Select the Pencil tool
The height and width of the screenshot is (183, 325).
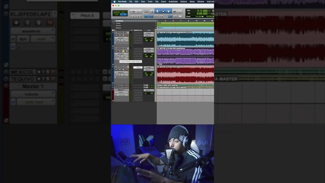tap(180, 11)
